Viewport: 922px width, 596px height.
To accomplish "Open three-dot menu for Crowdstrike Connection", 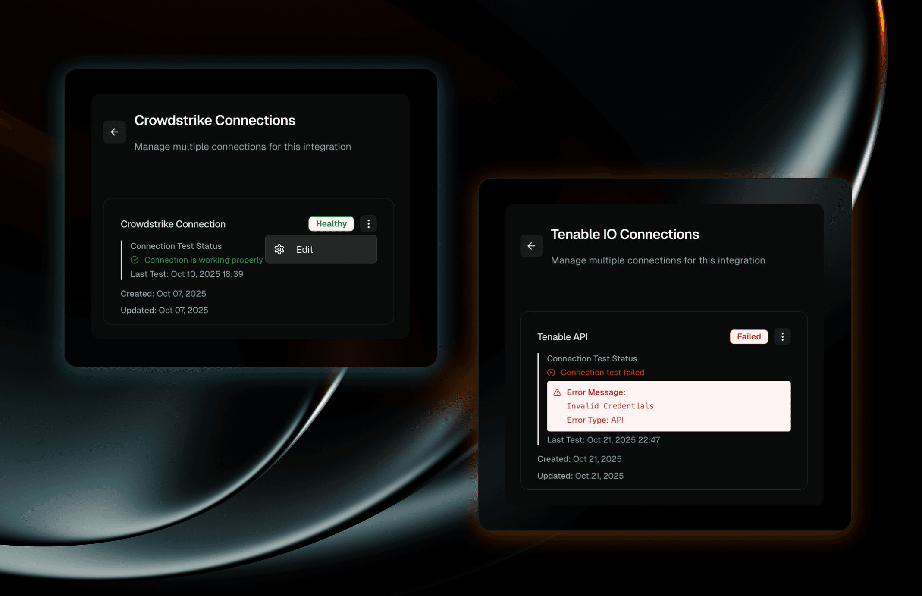I will [x=368, y=224].
